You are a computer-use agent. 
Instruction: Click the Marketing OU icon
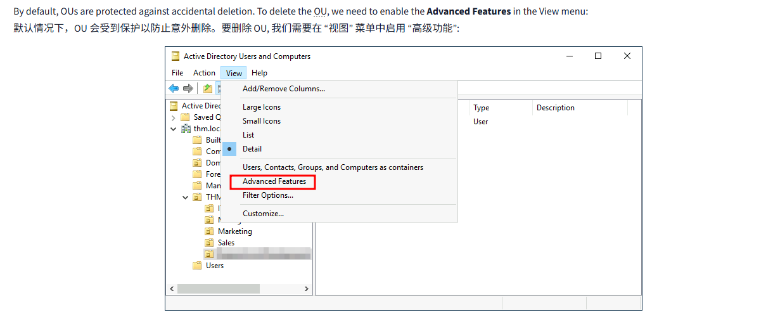209,231
